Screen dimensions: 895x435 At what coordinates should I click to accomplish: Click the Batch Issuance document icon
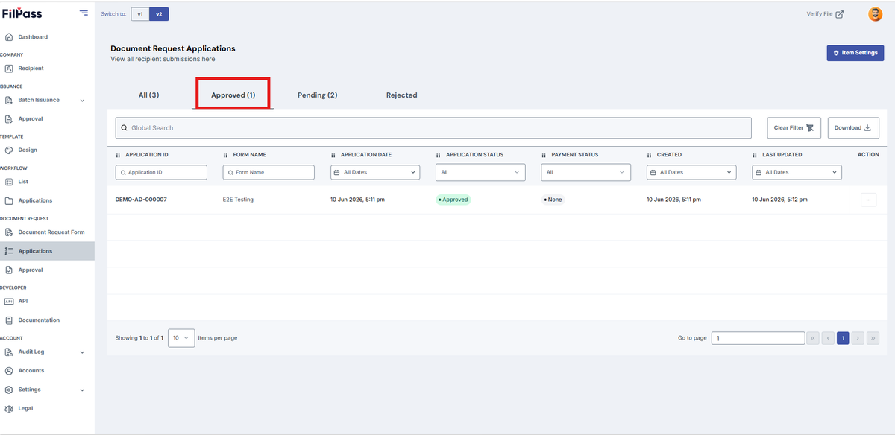tap(9, 100)
